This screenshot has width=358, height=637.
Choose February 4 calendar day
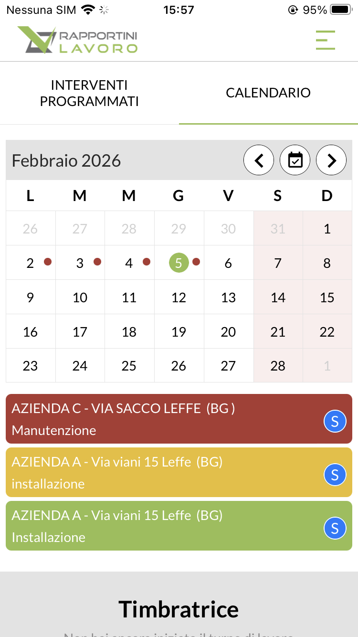(129, 263)
